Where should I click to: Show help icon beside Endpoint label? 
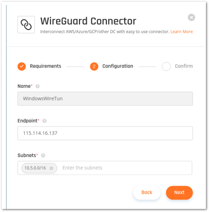click(x=45, y=121)
